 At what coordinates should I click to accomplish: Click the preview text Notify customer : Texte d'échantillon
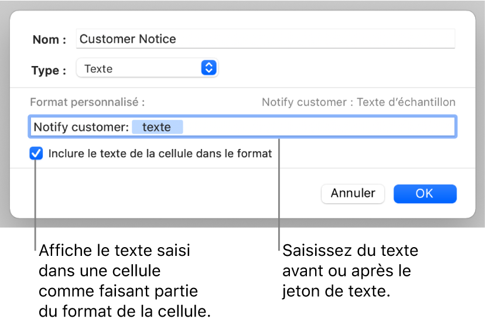[x=358, y=102]
